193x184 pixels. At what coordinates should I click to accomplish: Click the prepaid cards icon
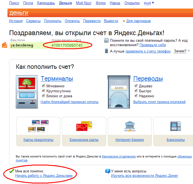(x=38, y=126)
